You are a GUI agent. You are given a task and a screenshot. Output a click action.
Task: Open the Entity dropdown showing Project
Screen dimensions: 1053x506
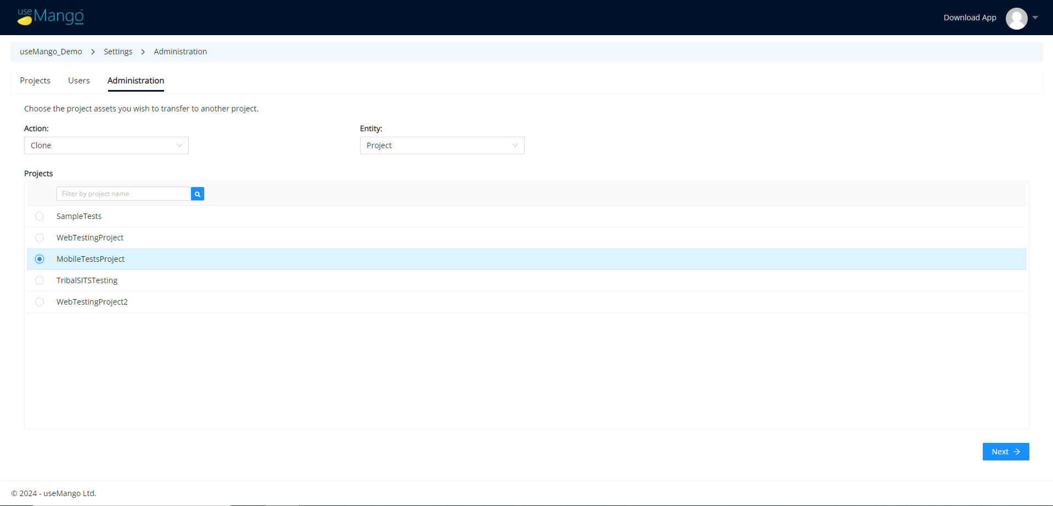tap(442, 145)
